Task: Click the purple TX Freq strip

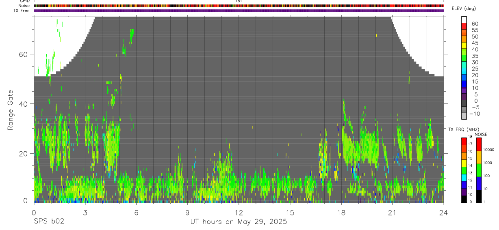Action: (239, 11)
